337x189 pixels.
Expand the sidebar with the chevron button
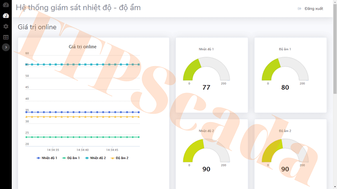[x=6, y=48]
